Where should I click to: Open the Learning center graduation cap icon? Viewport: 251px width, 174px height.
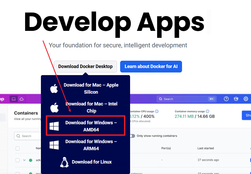pyautogui.click(x=236, y=99)
